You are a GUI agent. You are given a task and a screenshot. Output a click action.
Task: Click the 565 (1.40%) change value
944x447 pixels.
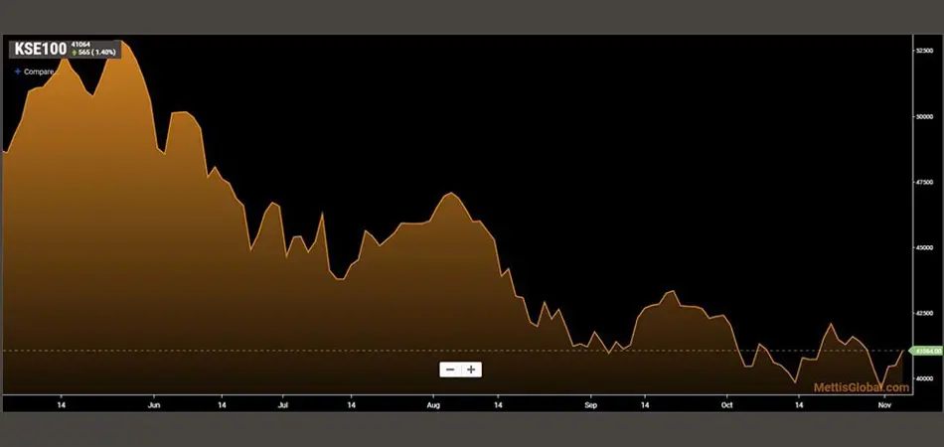[x=98, y=52]
